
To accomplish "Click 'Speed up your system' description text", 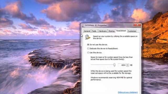I will coord(115,37).
